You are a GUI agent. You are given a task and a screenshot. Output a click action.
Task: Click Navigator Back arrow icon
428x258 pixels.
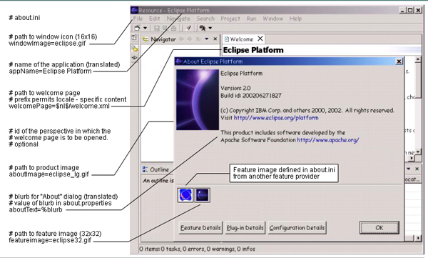[x=181, y=39]
